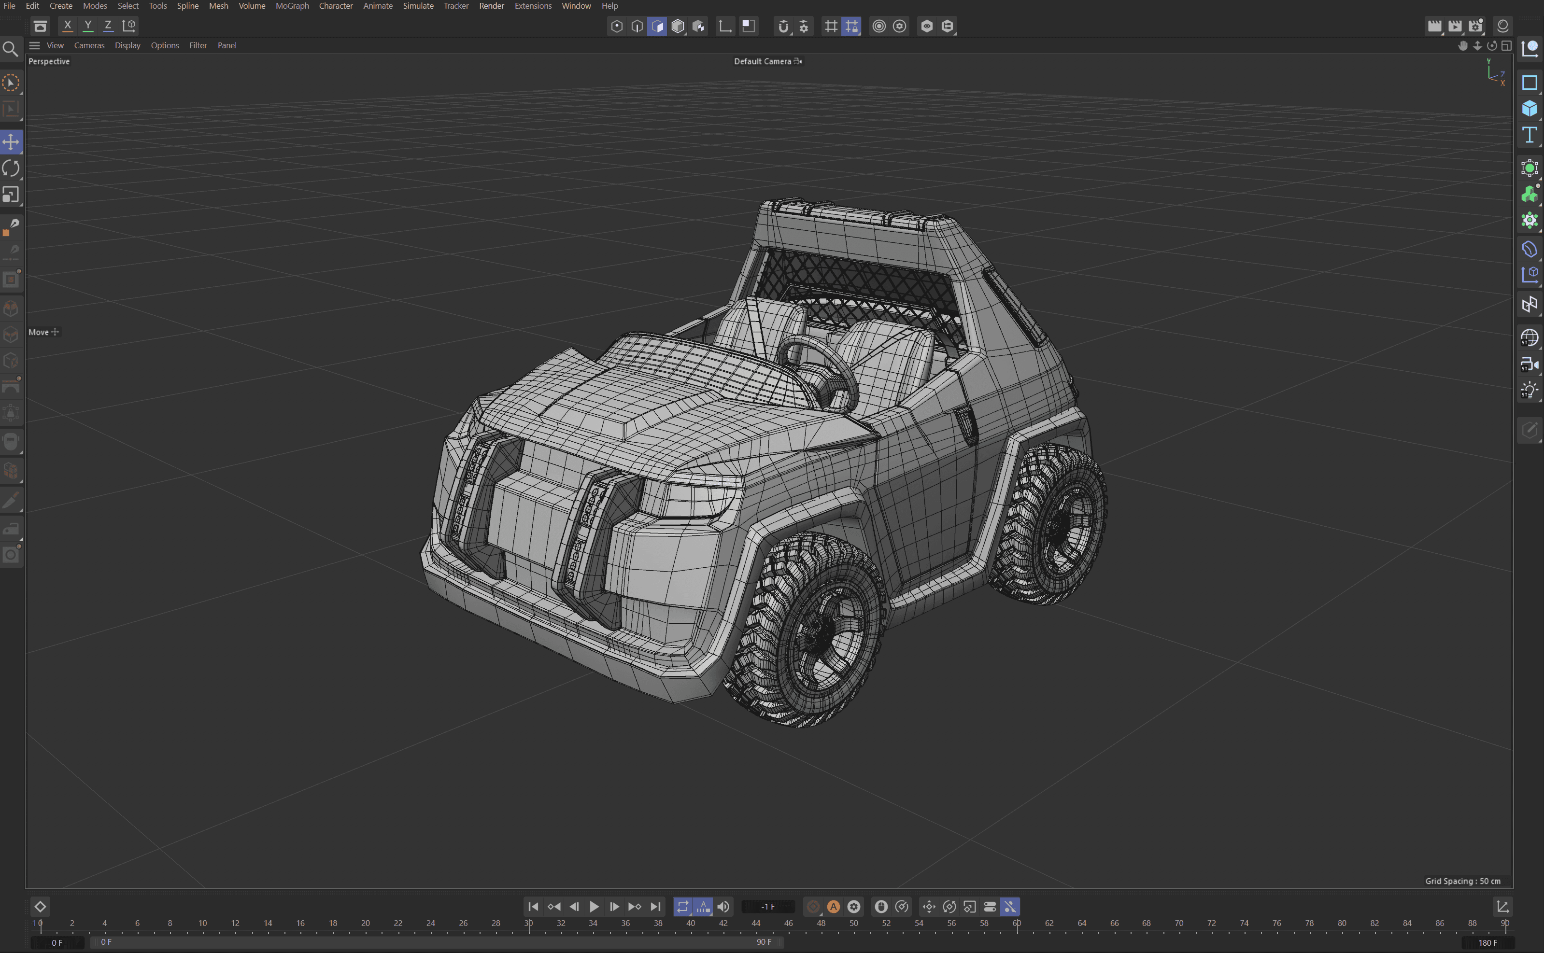Add a Cube primitive from right palette
Image resolution: width=1544 pixels, height=953 pixels.
point(1529,109)
